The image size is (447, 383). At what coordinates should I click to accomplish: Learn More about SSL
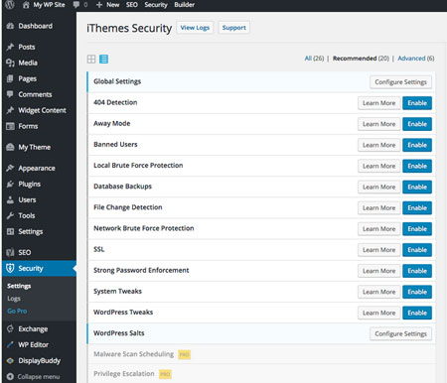point(378,250)
